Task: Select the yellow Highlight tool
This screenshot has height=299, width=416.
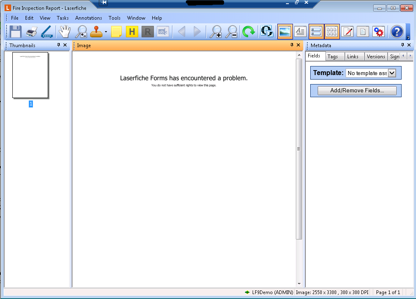Action: point(132,32)
